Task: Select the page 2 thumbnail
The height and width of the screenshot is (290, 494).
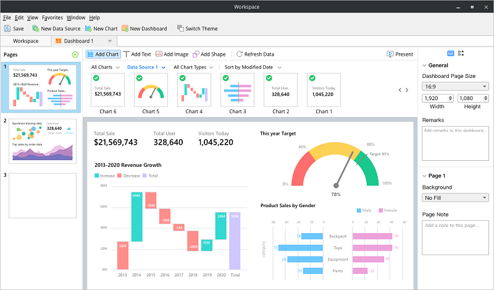Action: (43, 142)
